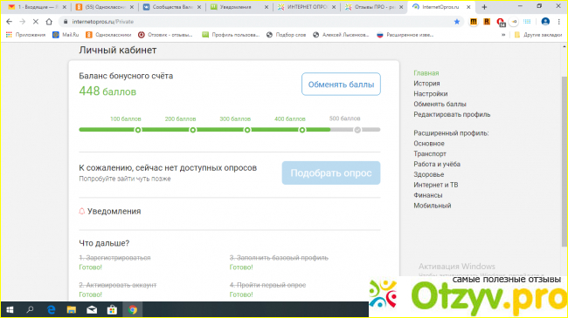Click the 3. Заполнить базовый профиль item
Image resolution: width=568 pixels, height=318 pixels.
click(279, 258)
